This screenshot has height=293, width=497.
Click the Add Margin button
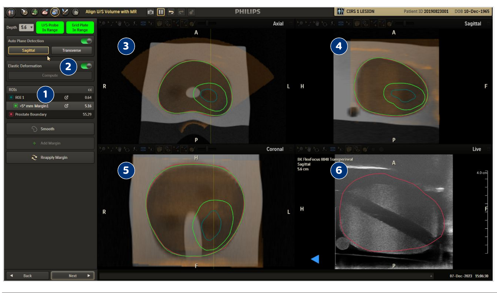tap(50, 143)
